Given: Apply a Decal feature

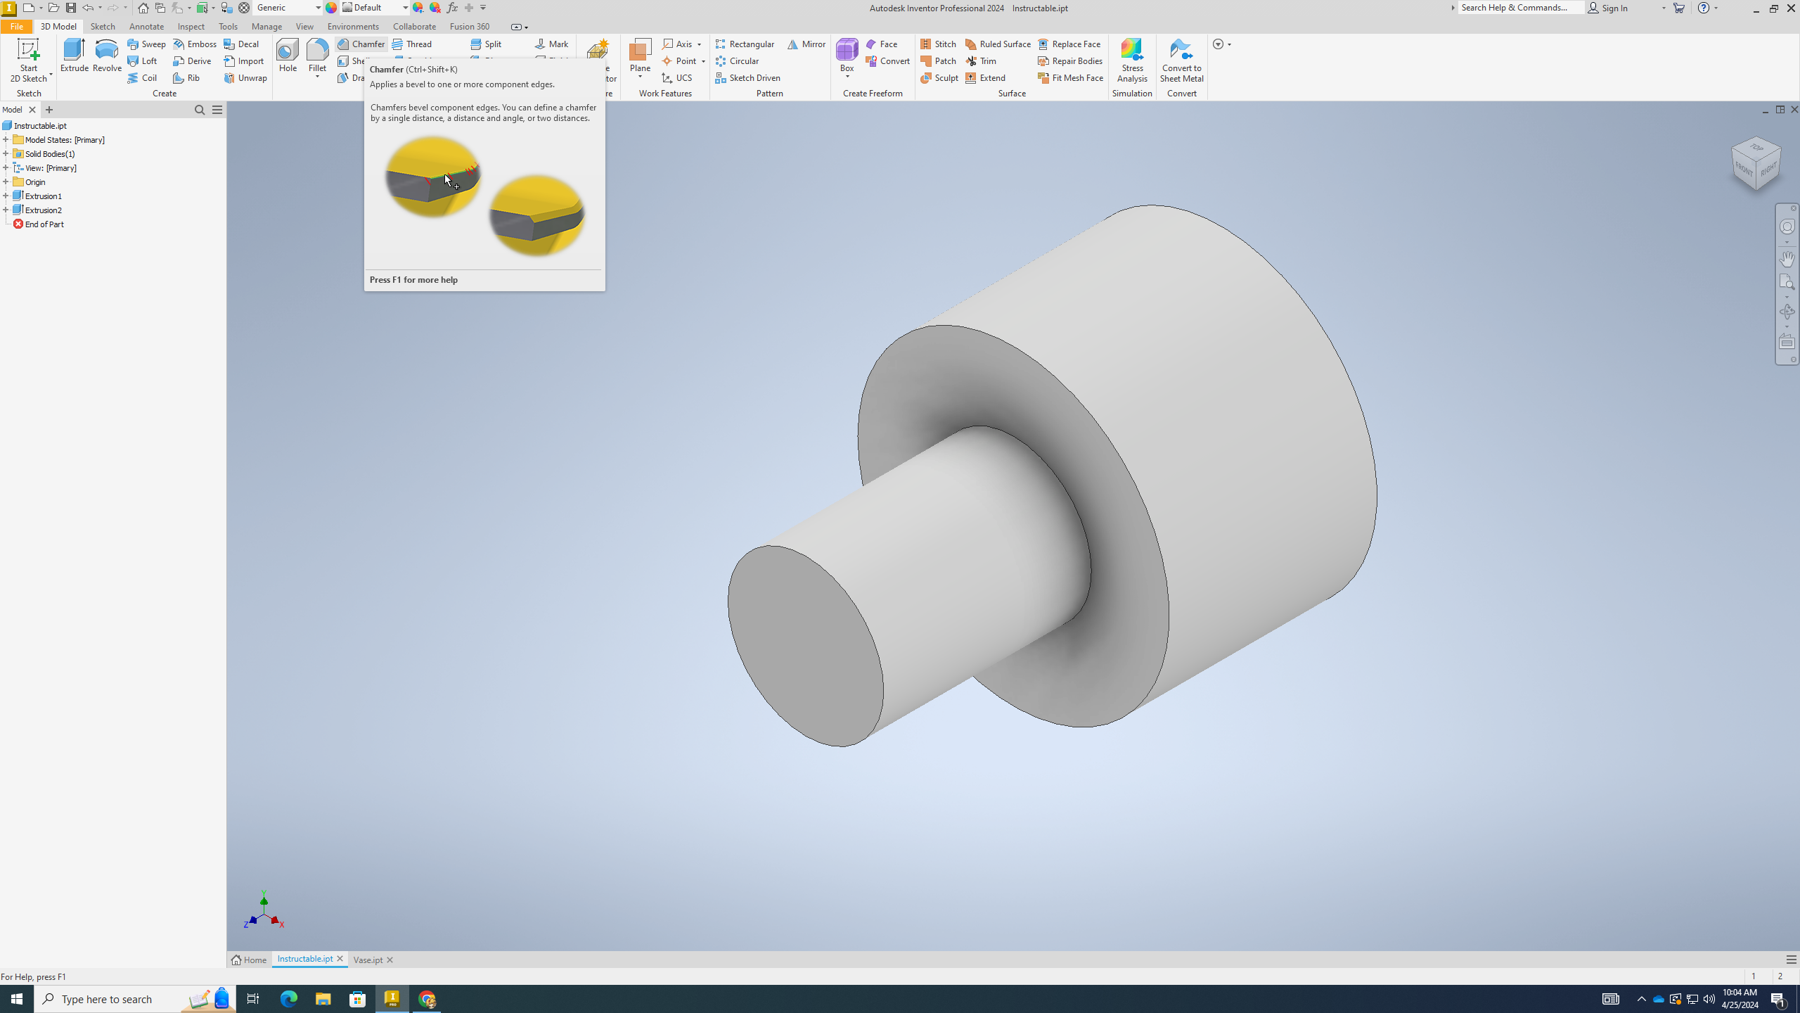Looking at the screenshot, I should [241, 44].
